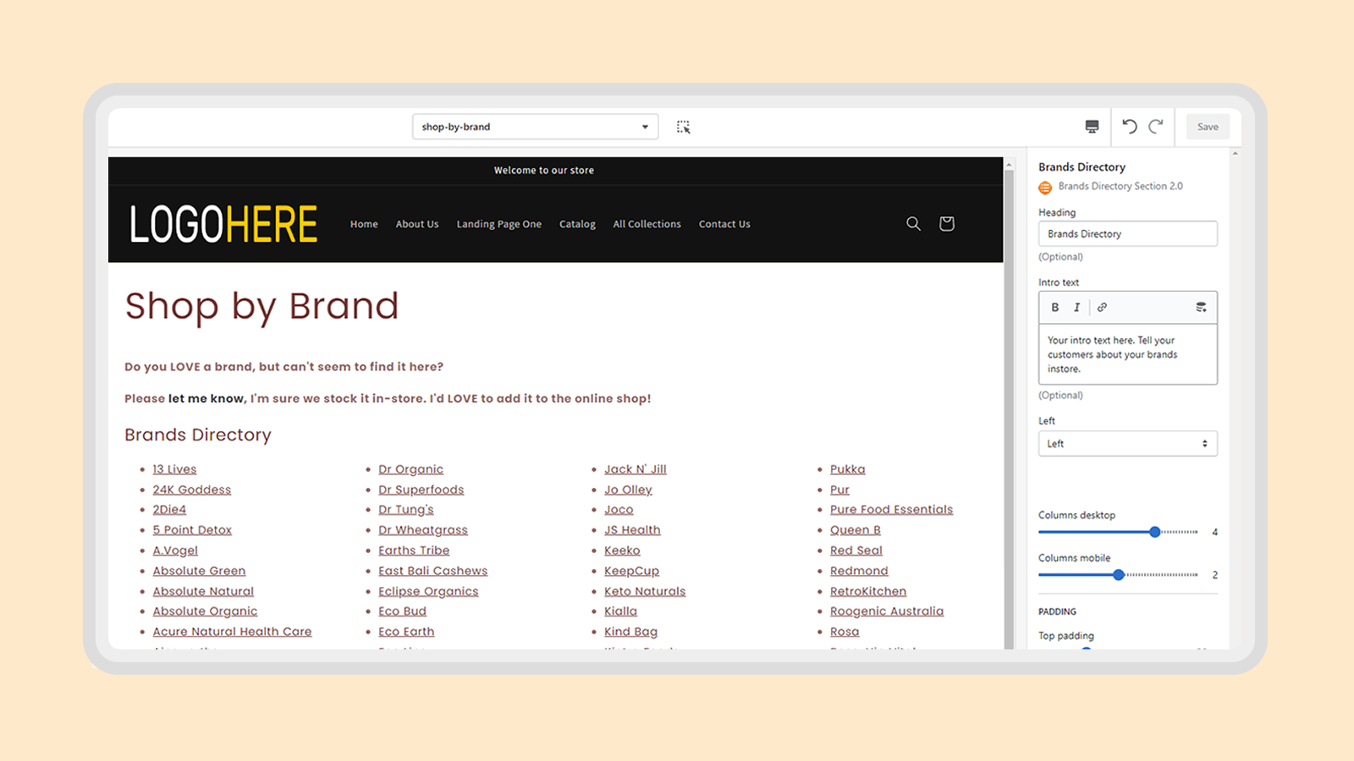Insert dynamic source in Intro text
The height and width of the screenshot is (761, 1354).
[x=1201, y=308]
